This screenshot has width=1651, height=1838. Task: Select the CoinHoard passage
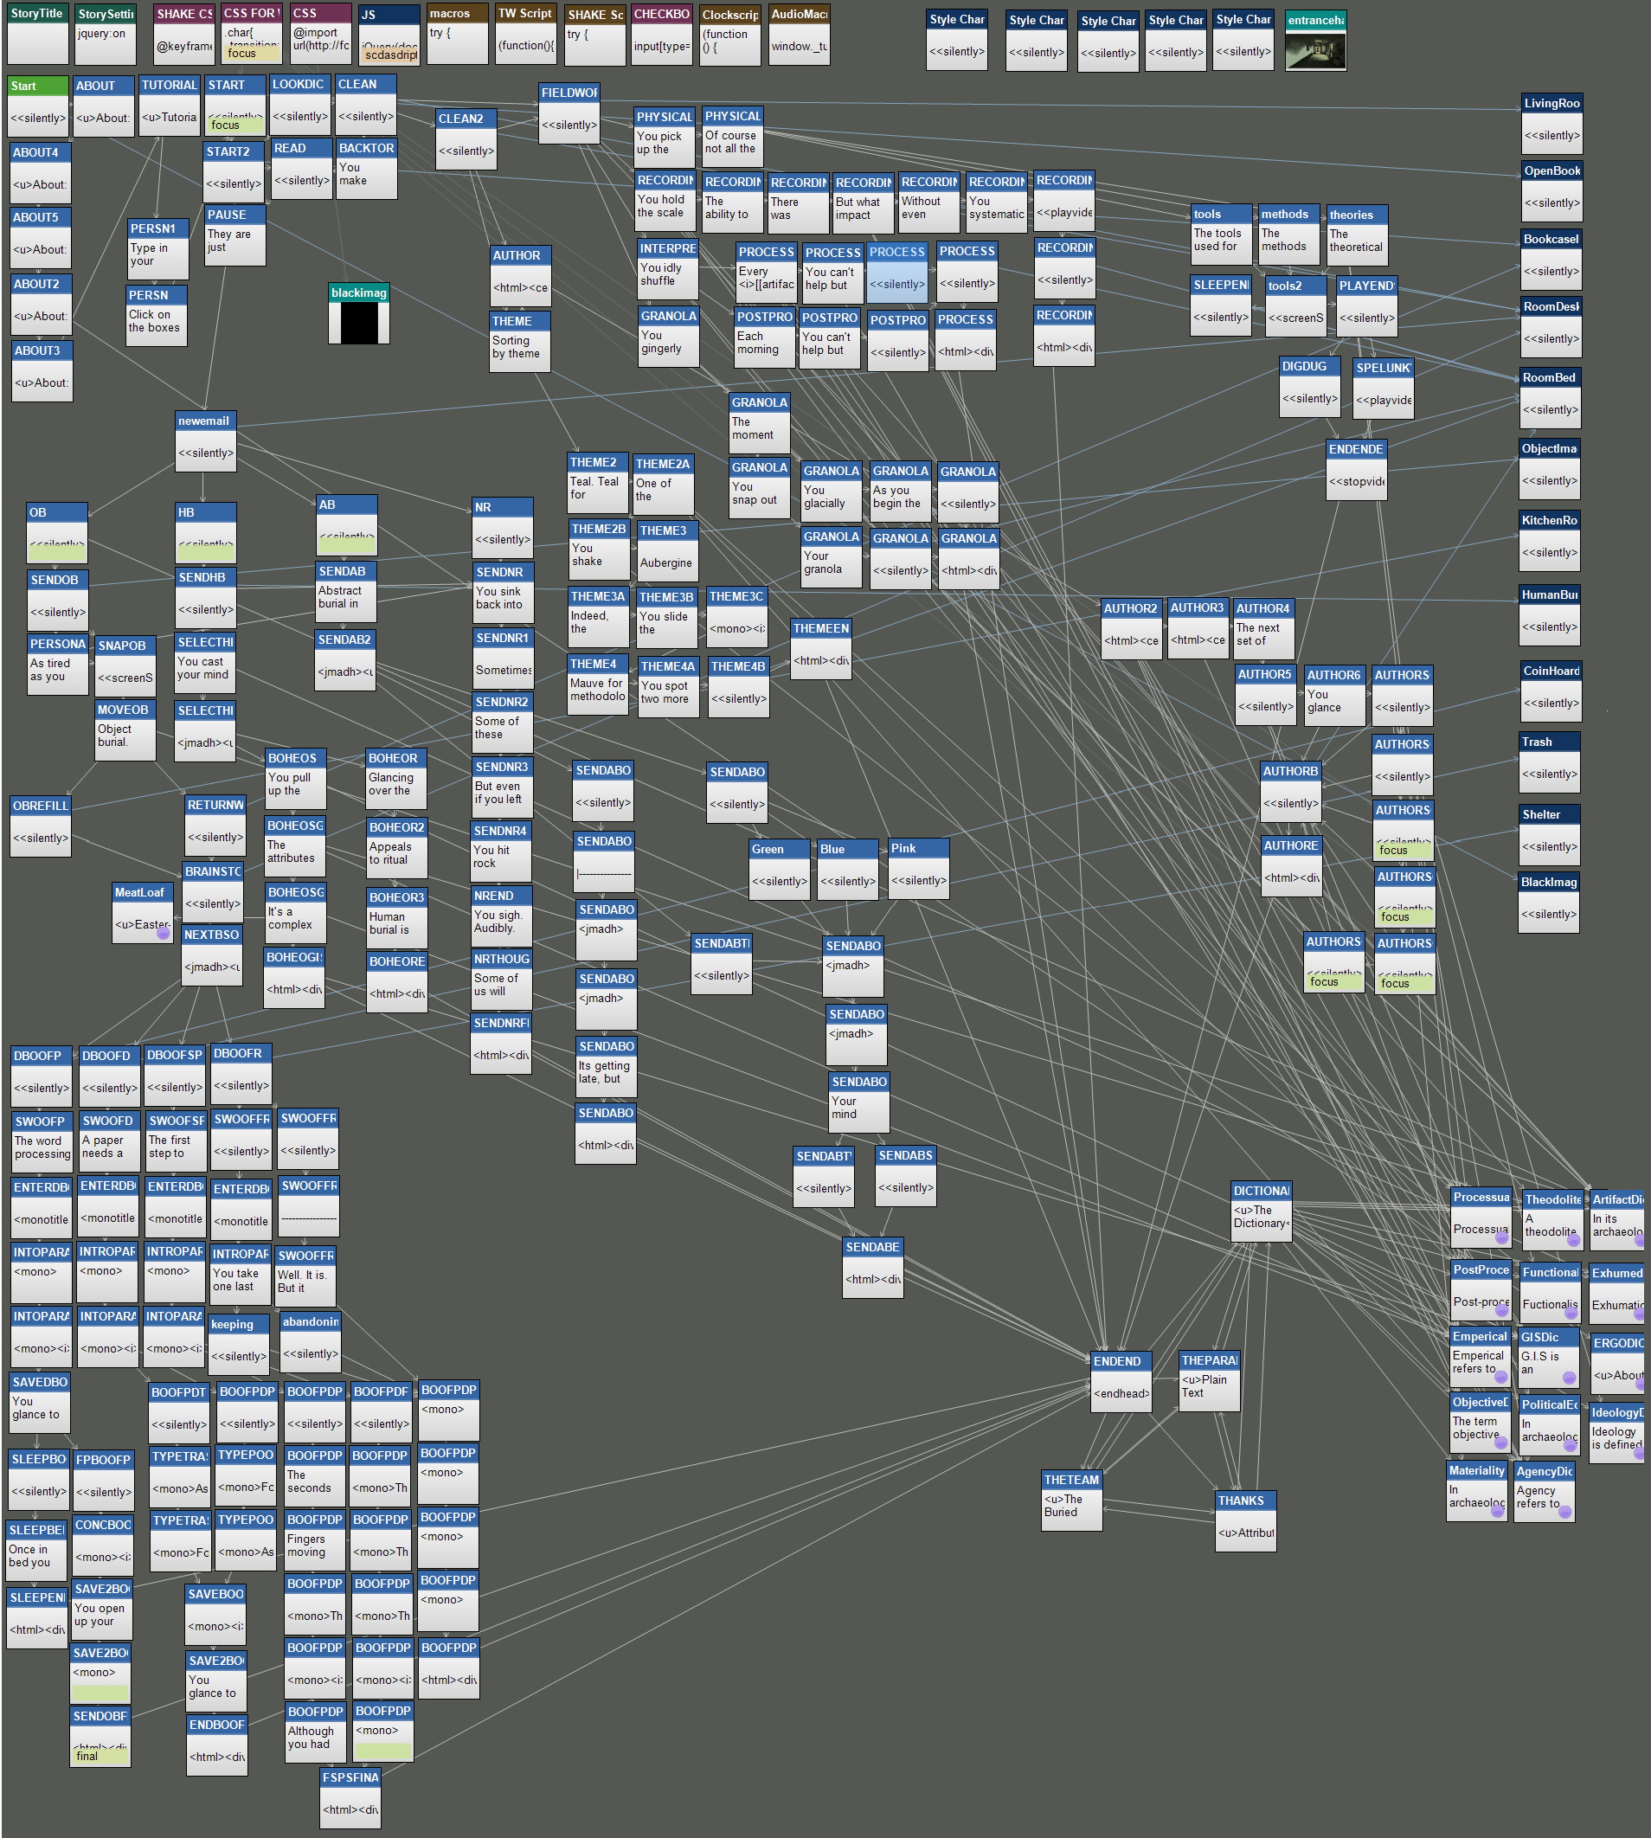click(1551, 692)
